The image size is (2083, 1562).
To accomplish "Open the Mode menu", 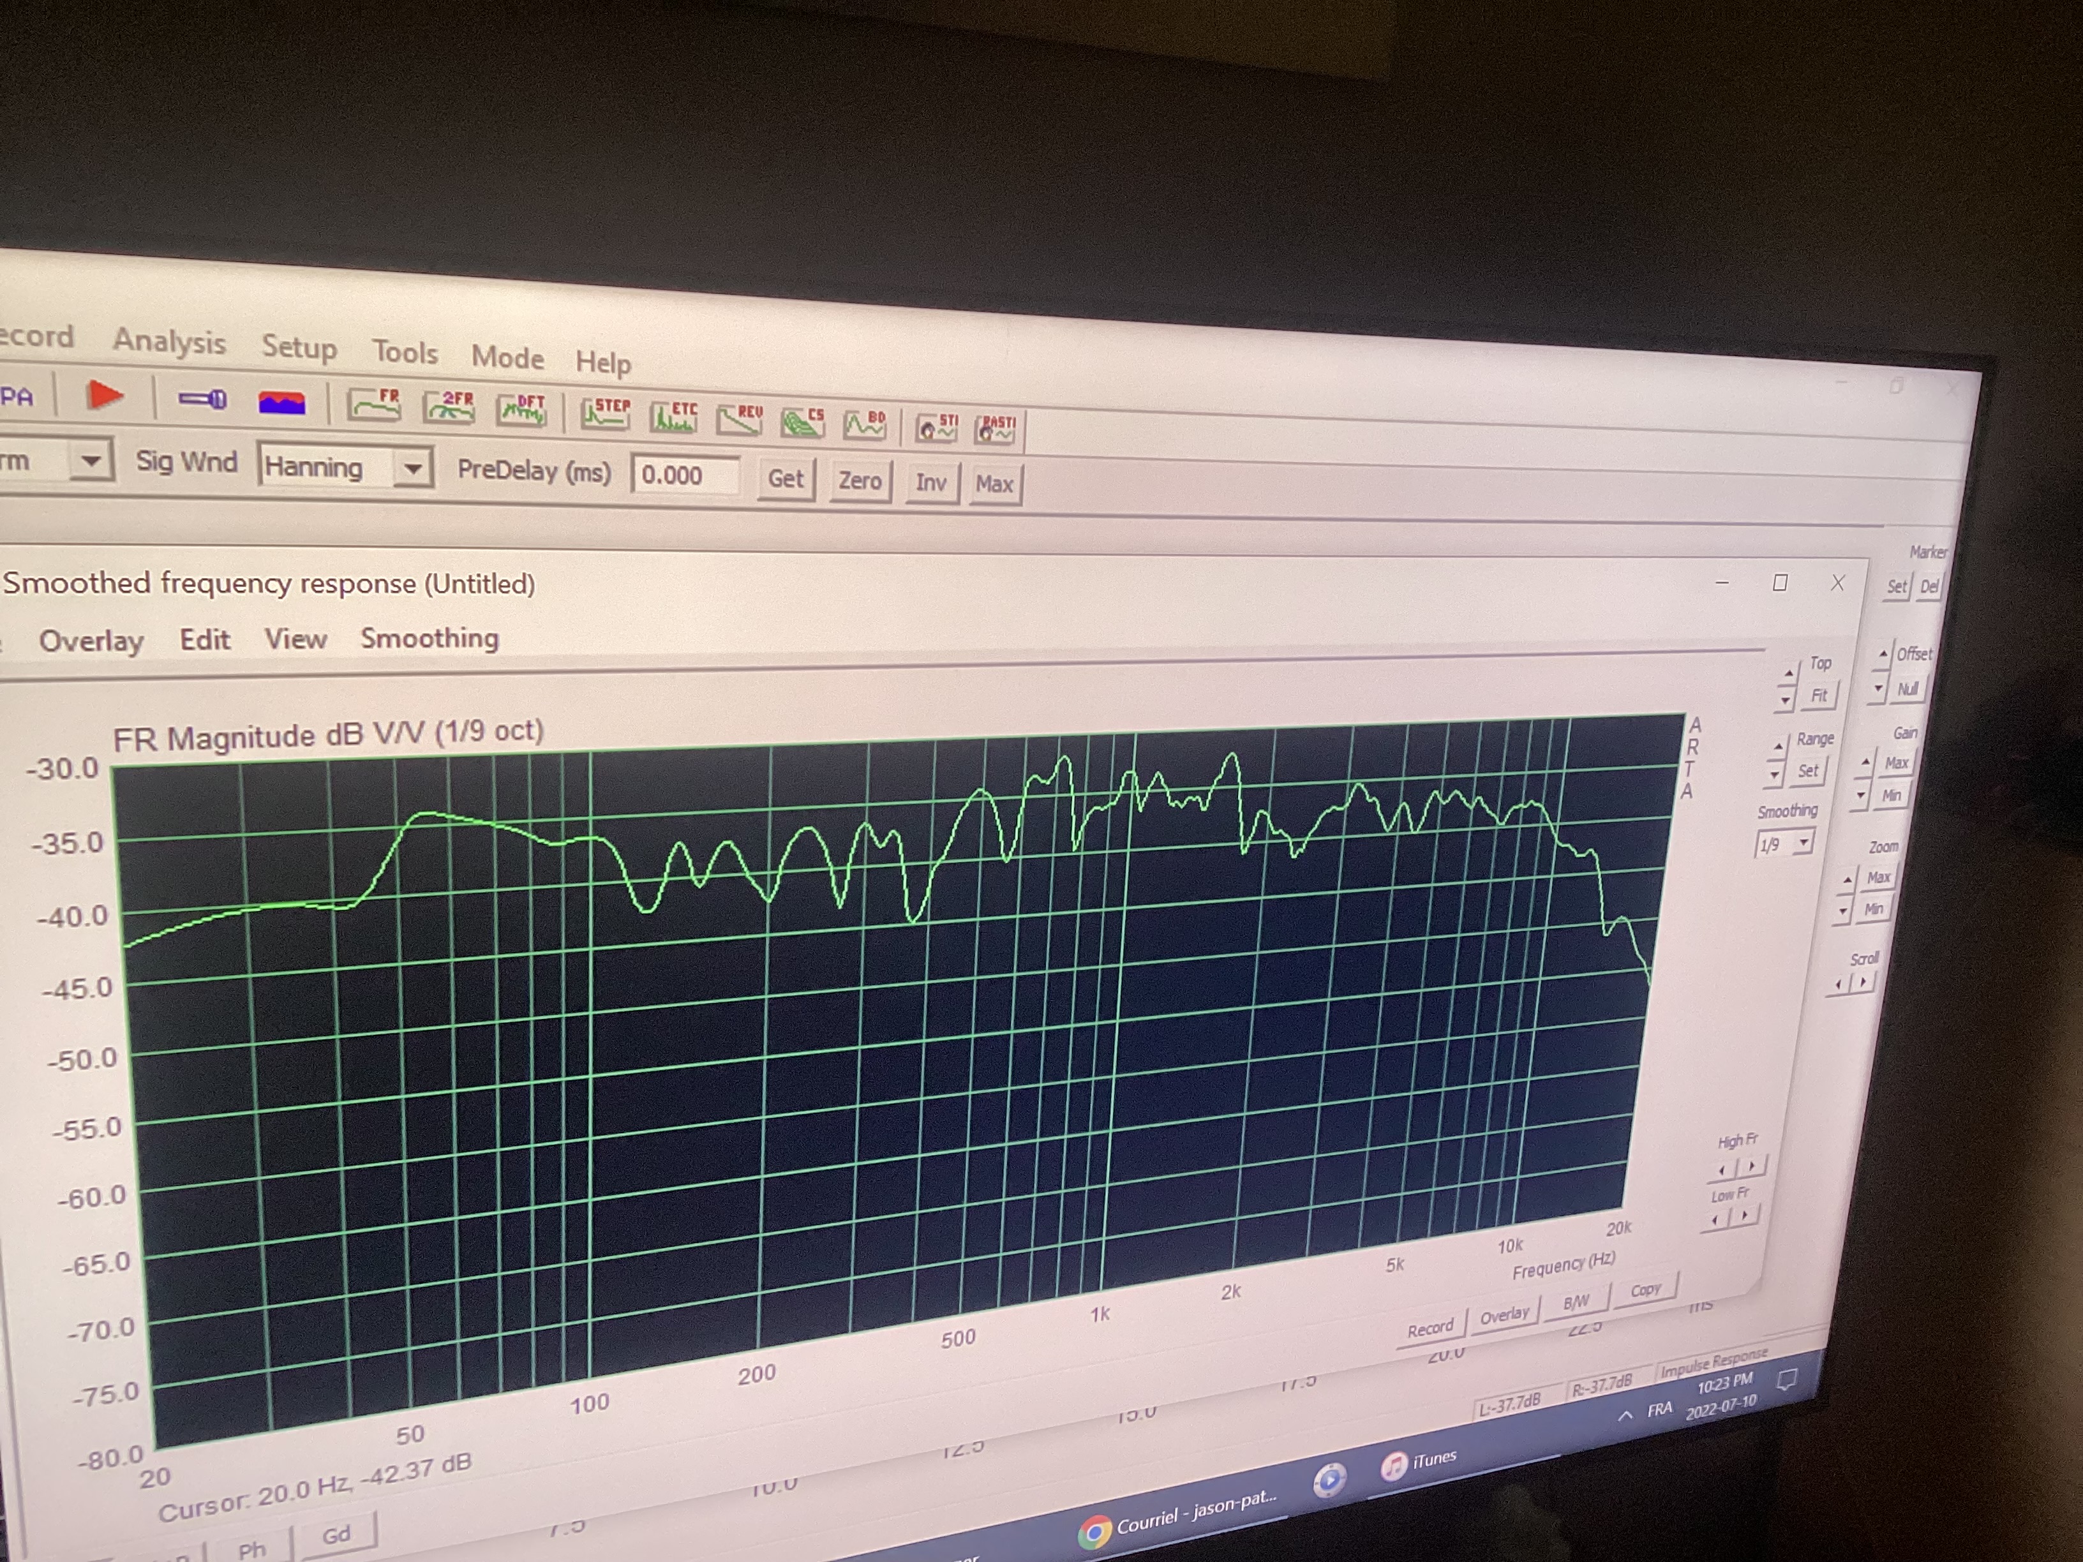I will pos(507,358).
